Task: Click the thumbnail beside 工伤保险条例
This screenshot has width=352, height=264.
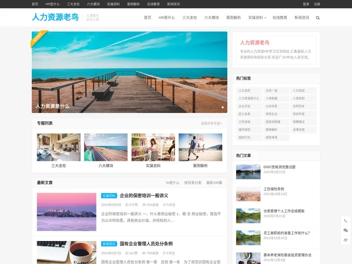Action: click(x=248, y=194)
